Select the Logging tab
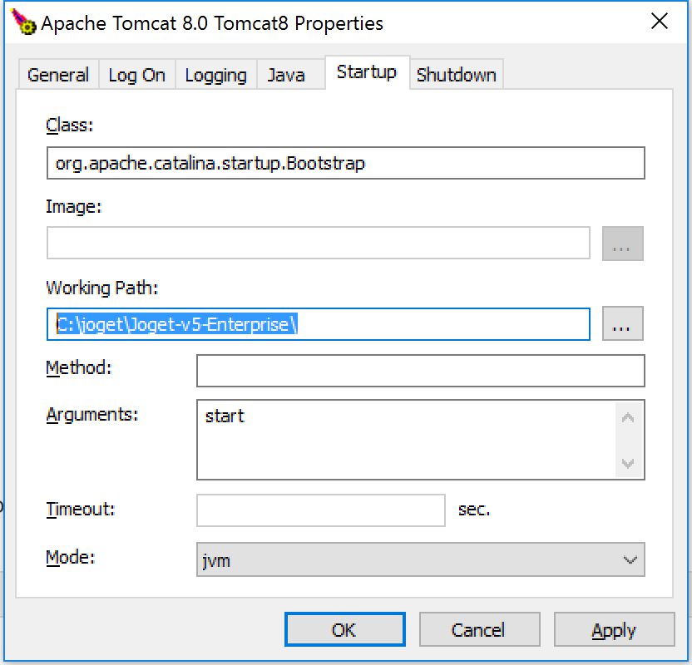The height and width of the screenshot is (665, 692). tap(215, 75)
